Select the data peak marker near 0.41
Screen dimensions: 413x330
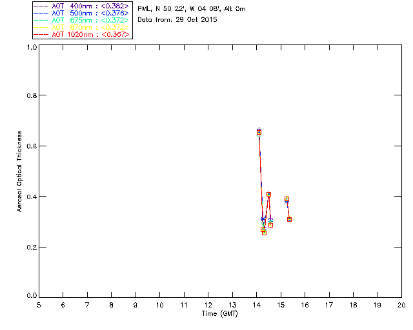pyautogui.click(x=268, y=194)
